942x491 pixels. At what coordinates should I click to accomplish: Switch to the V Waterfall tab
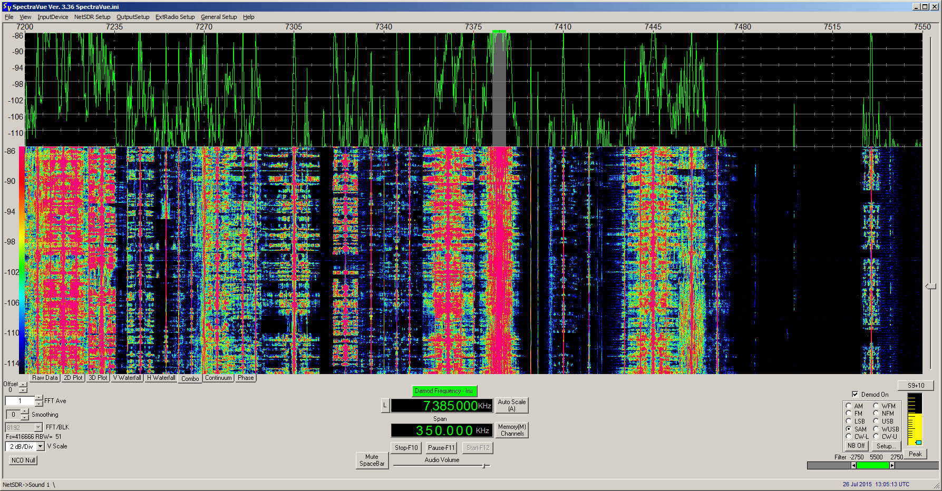pyautogui.click(x=127, y=378)
